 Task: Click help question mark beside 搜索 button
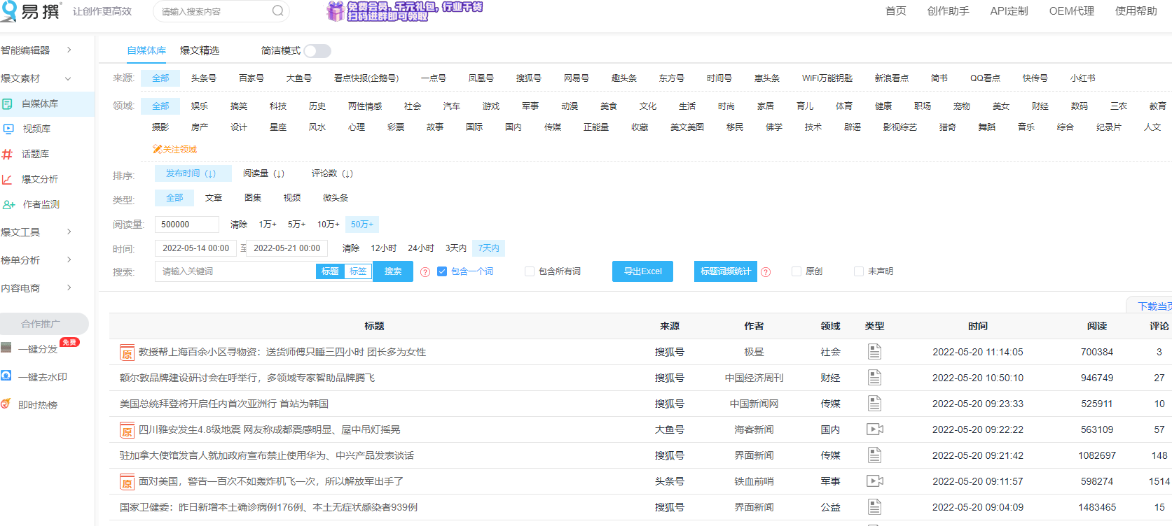pyautogui.click(x=425, y=272)
